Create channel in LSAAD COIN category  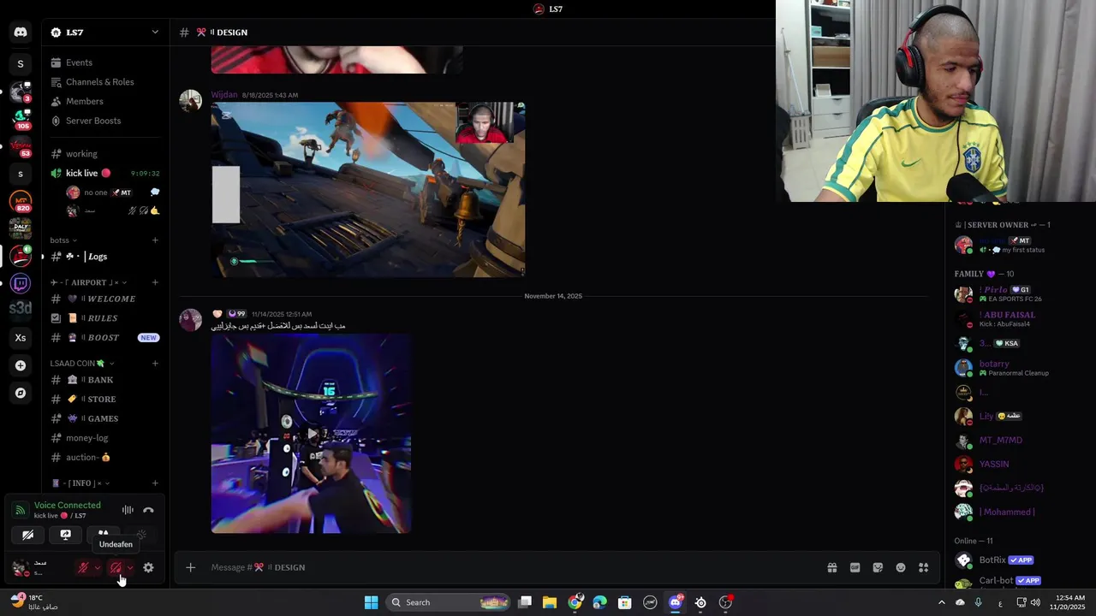click(x=155, y=364)
